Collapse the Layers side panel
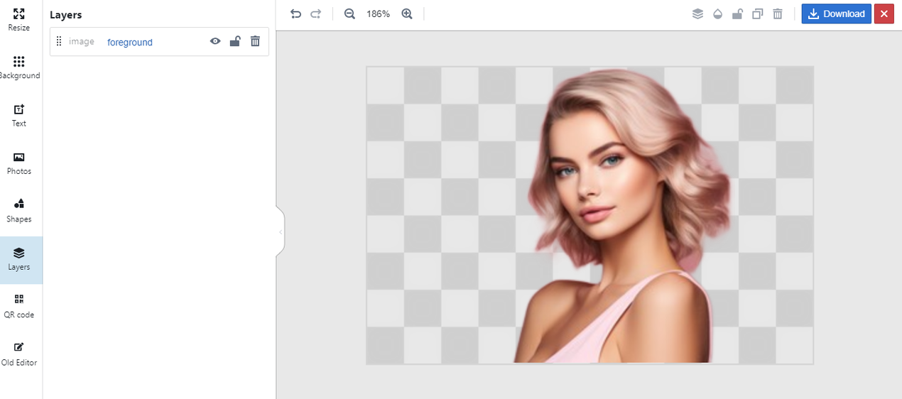The height and width of the screenshot is (399, 902). (281, 231)
